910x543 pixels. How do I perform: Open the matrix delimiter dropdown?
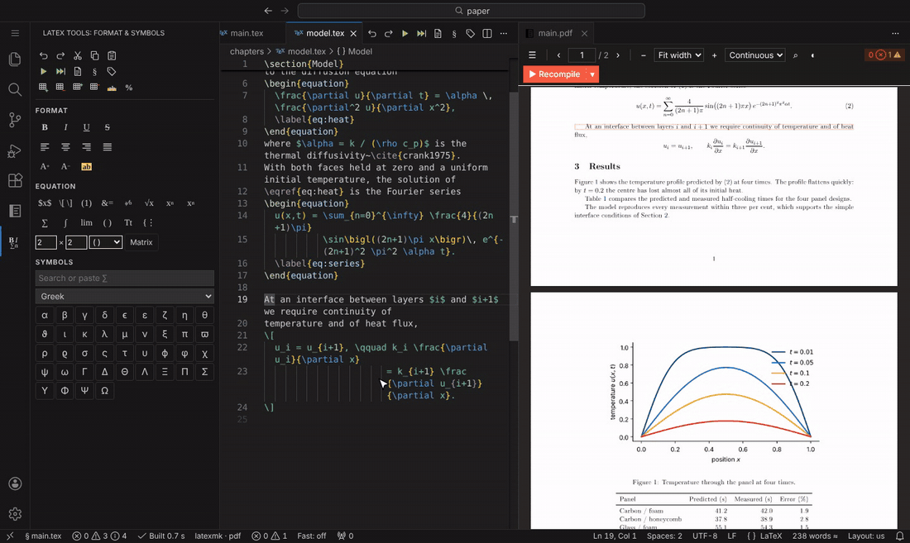pyautogui.click(x=106, y=242)
